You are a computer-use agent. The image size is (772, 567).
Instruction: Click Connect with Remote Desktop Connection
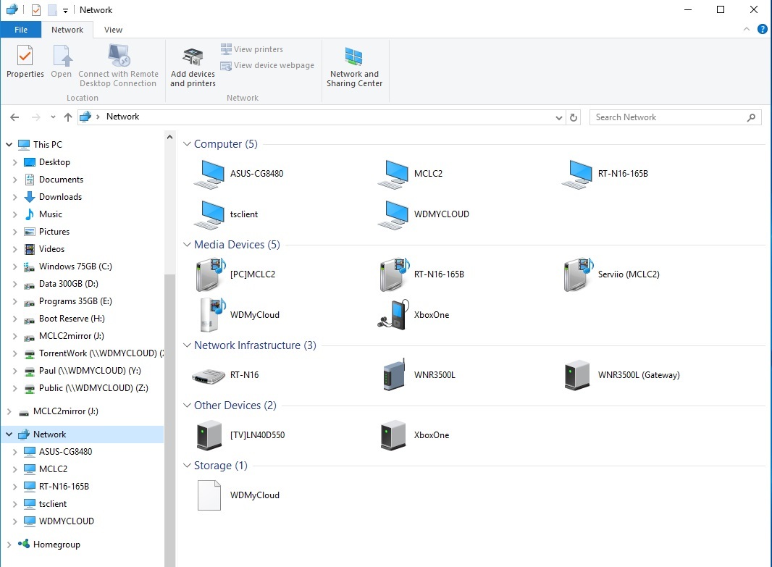(118, 66)
